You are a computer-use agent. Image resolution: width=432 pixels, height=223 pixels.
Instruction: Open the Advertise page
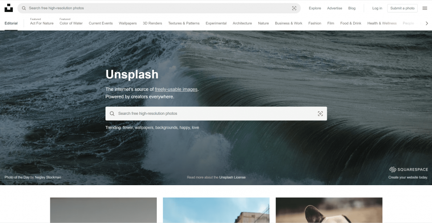(x=334, y=8)
